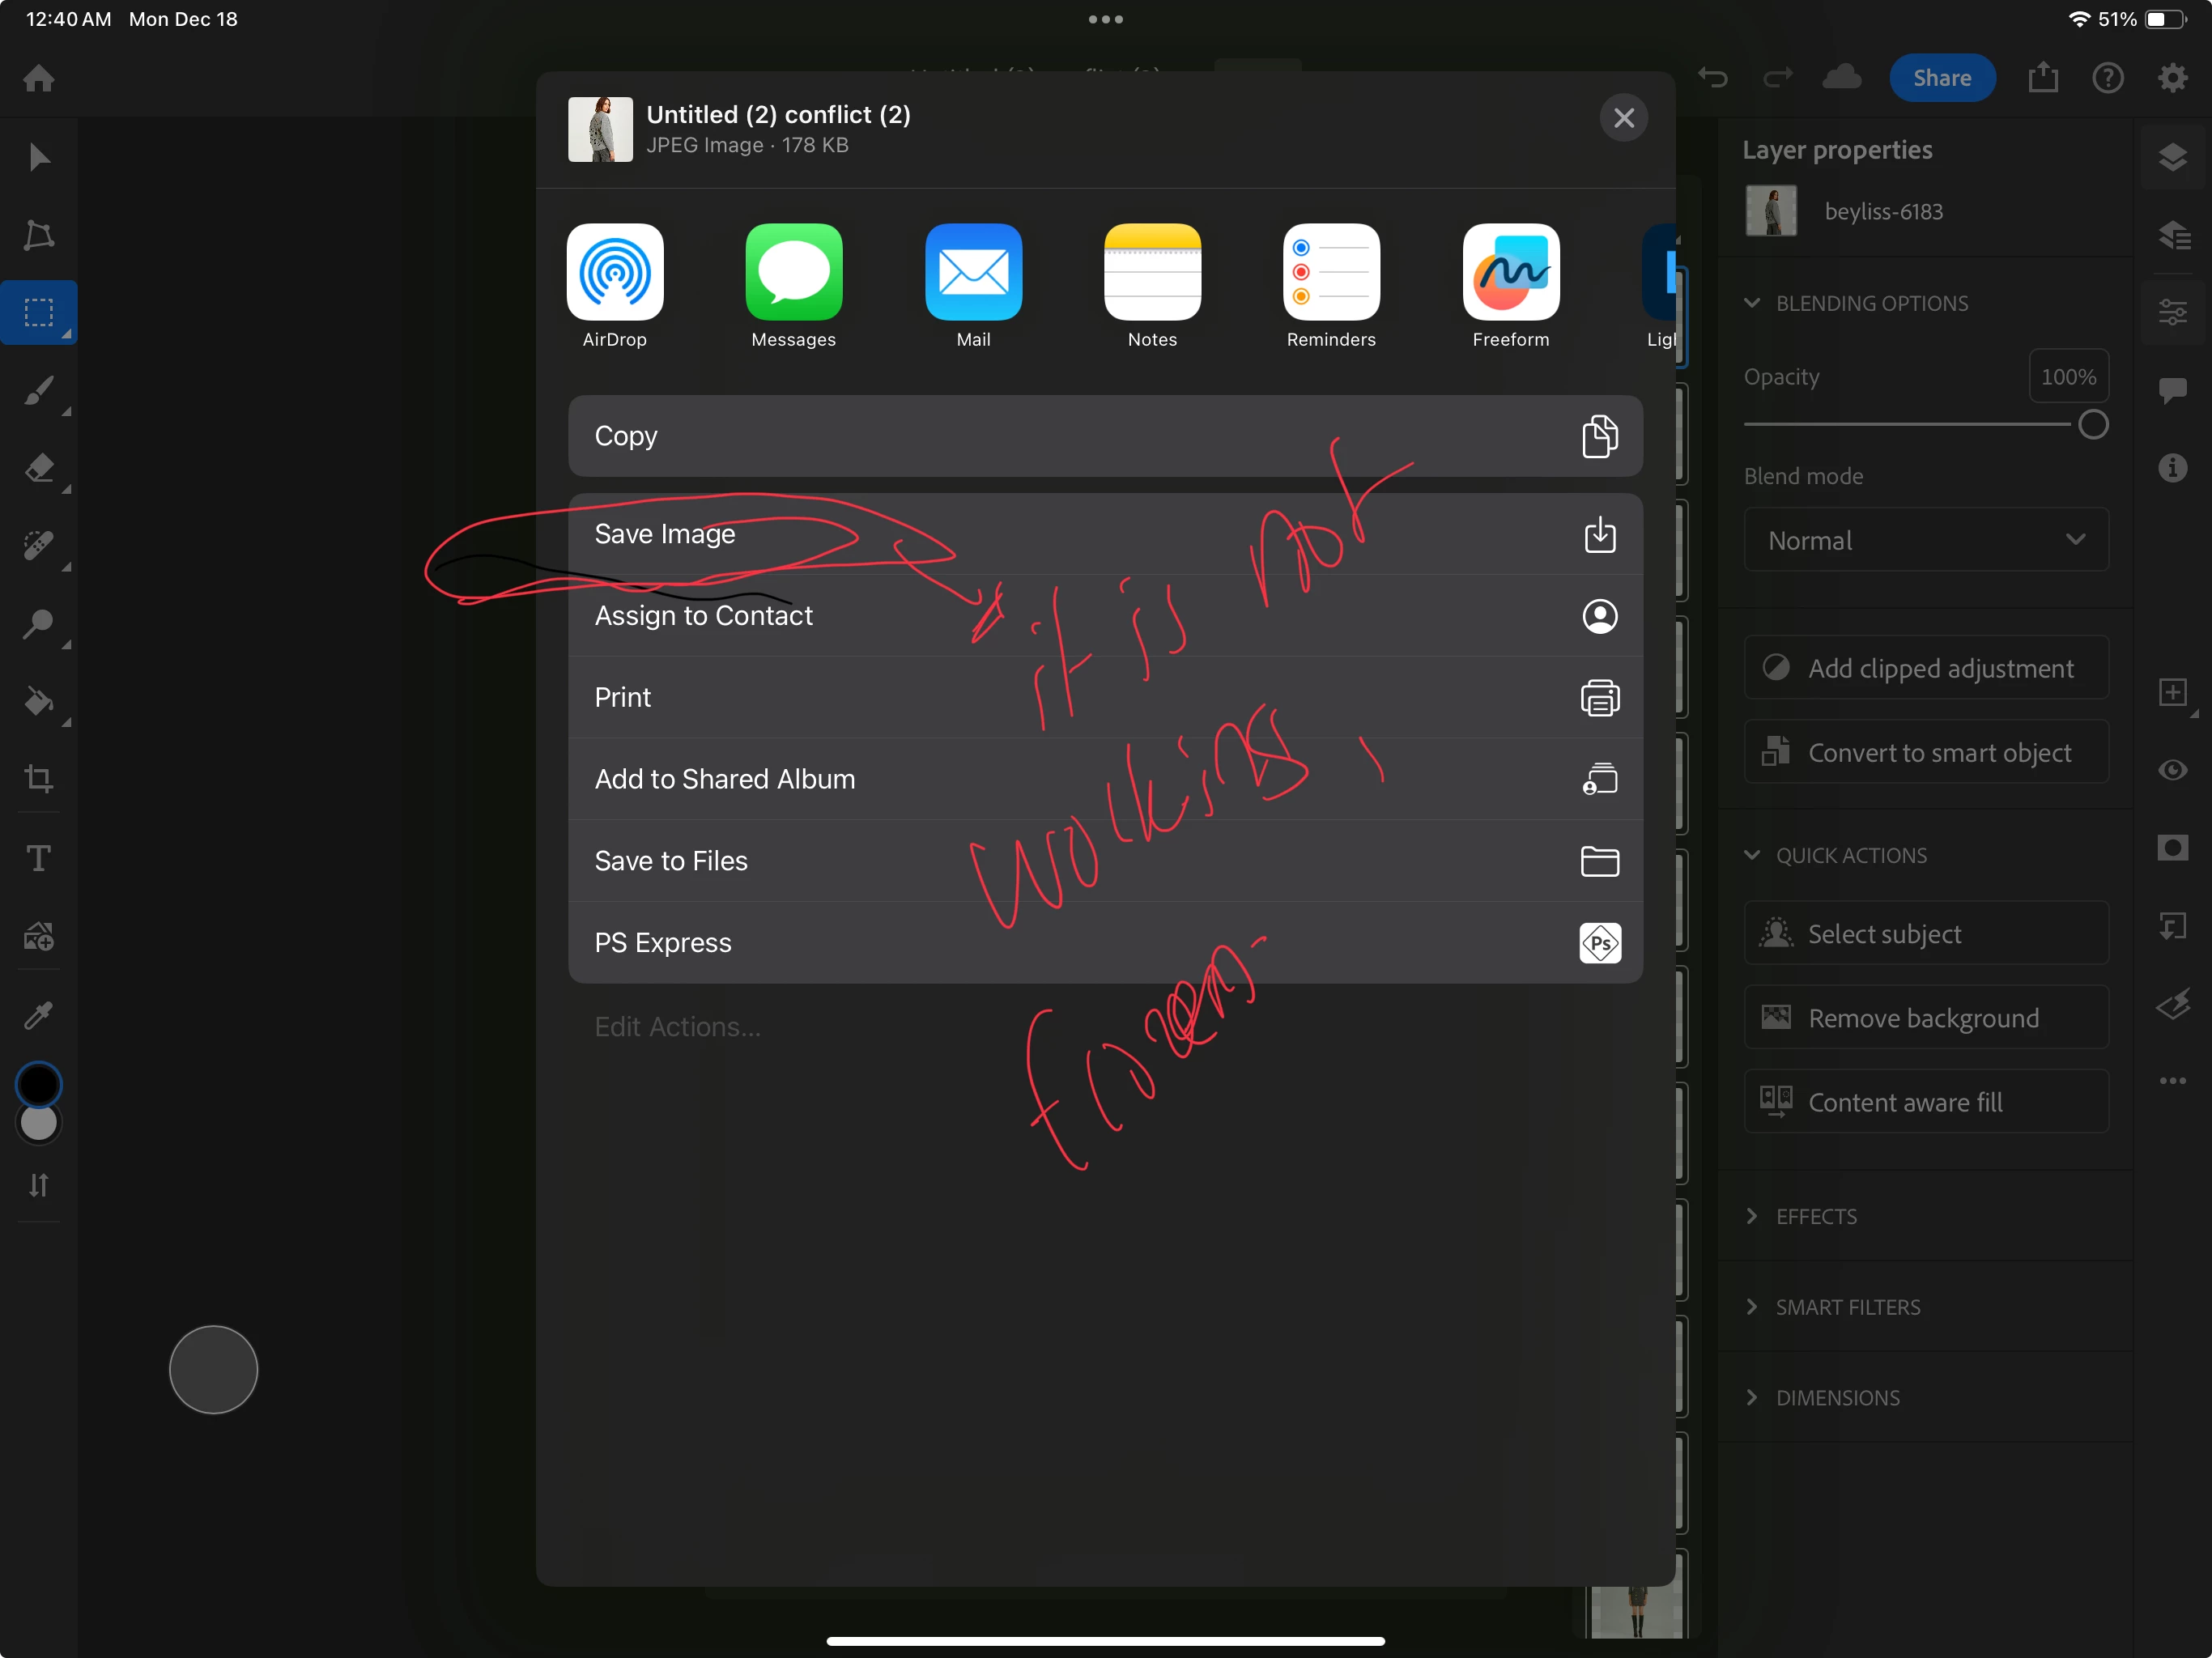Open the Normal blend mode dropdown

coord(1925,540)
